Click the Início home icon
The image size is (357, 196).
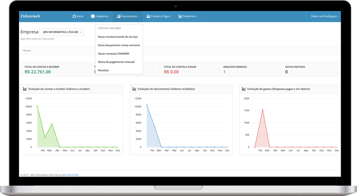point(74,16)
